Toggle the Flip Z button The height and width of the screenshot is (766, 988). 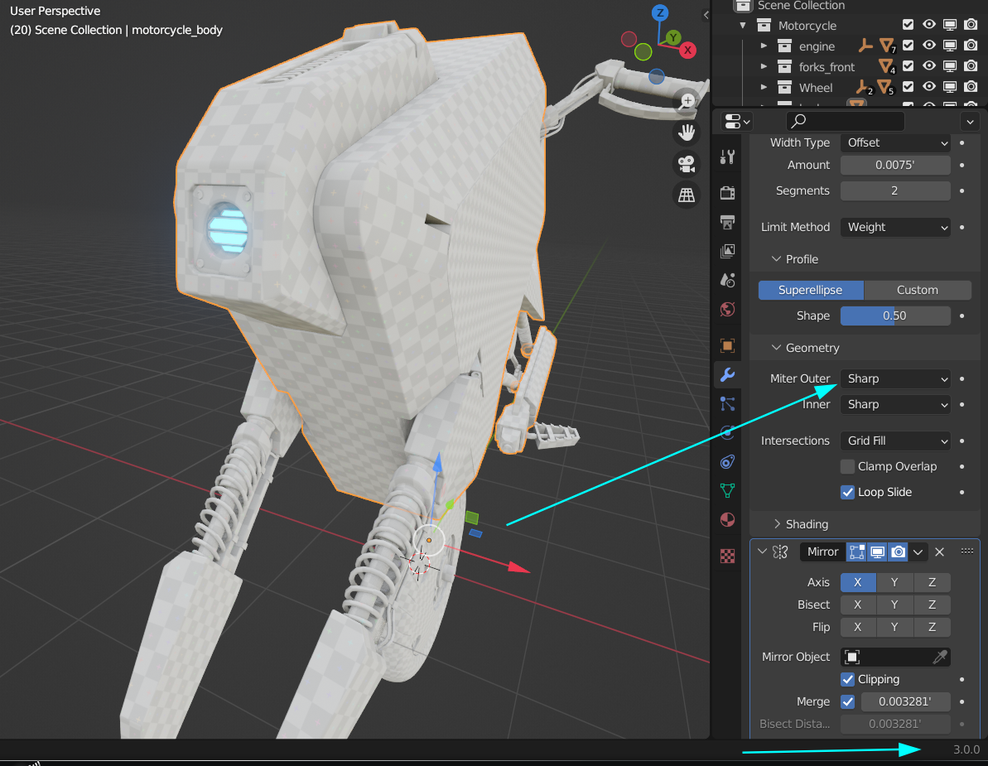(x=932, y=628)
